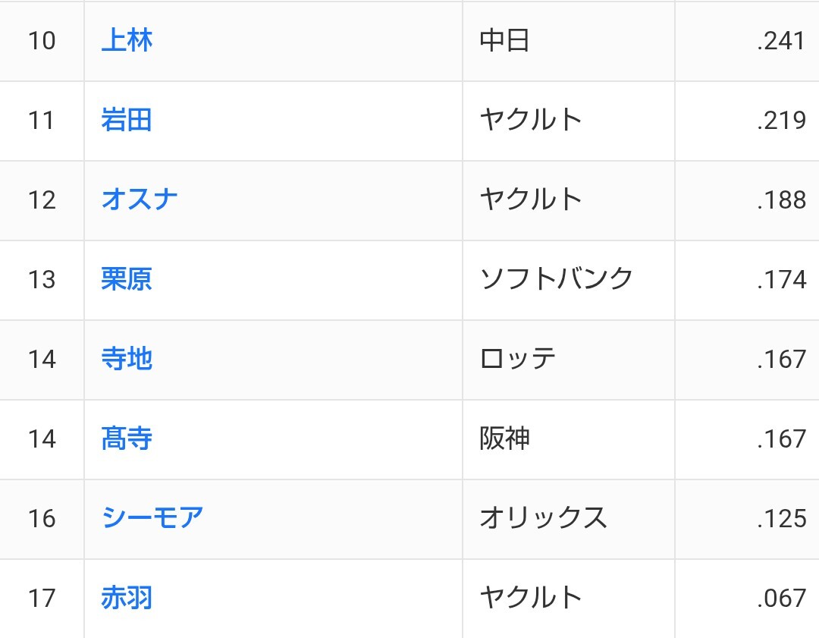The height and width of the screenshot is (638, 819).
Task: Open シーモア player profile link
Action: 152,519
